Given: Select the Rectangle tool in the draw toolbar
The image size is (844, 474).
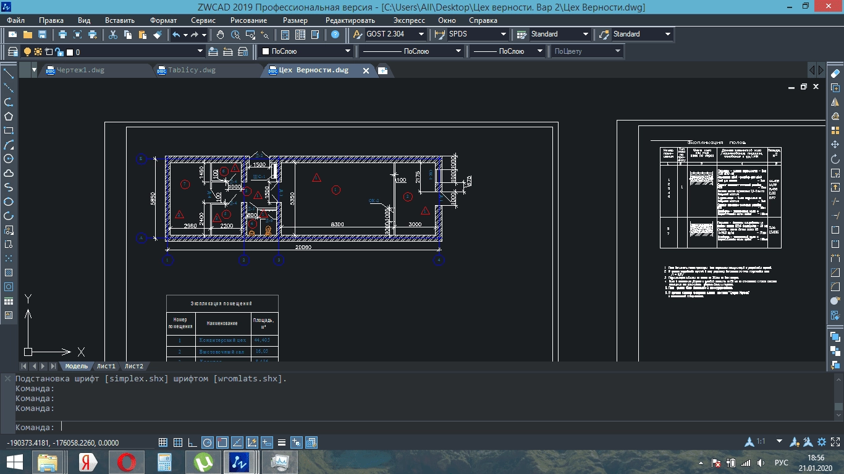Looking at the screenshot, I should 9,130.
